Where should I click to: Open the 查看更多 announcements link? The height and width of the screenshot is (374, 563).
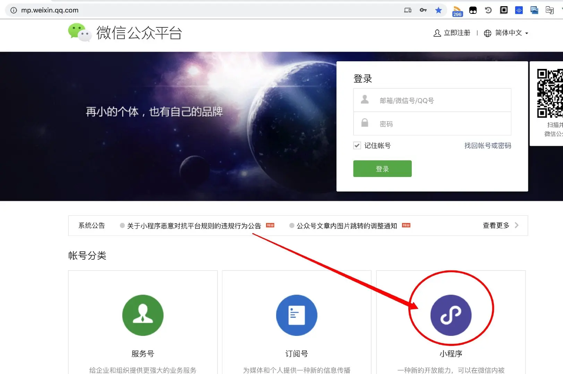[496, 225]
